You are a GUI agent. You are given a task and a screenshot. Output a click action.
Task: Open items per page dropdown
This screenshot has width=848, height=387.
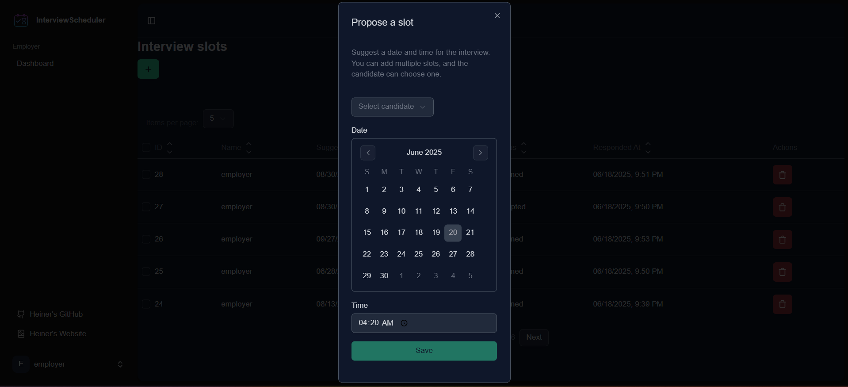[x=218, y=119]
